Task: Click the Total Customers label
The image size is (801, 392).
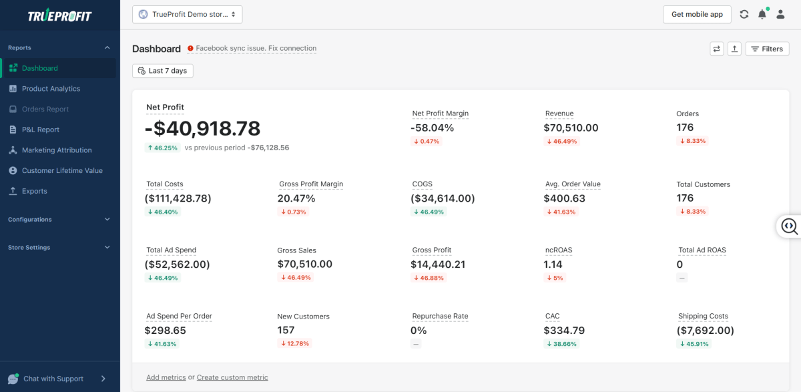Action: click(704, 184)
